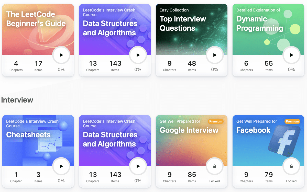307x192 pixels.
Task: Click the Interview section heading
Action: (17, 100)
